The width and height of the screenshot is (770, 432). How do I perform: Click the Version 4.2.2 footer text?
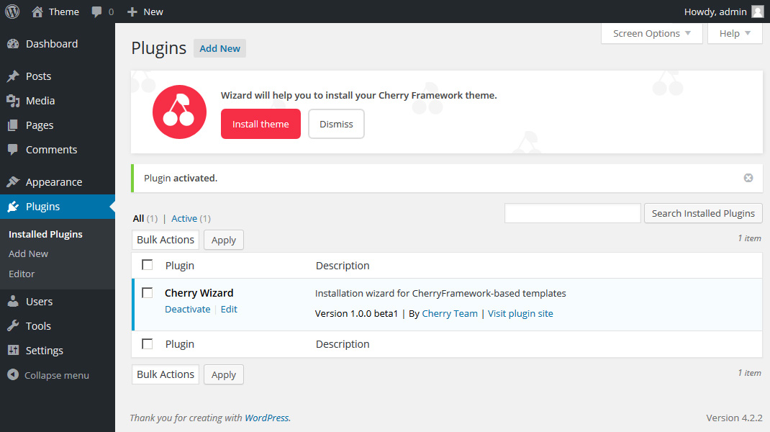[734, 418]
